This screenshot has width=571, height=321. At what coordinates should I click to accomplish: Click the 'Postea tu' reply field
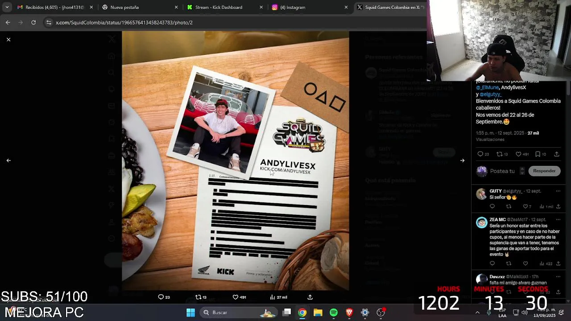coord(502,171)
